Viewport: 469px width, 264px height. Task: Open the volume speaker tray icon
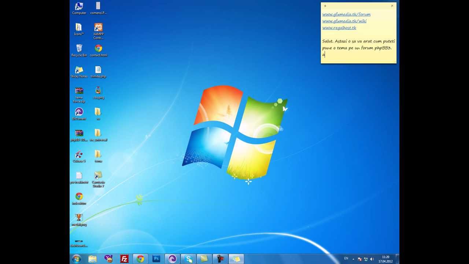pos(372,259)
